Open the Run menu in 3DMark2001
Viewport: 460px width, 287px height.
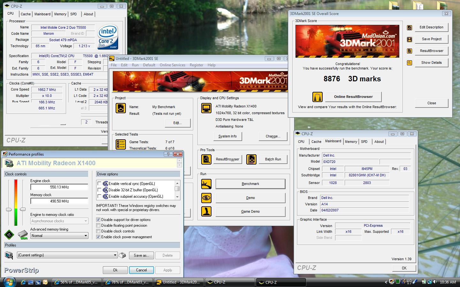tap(135, 65)
